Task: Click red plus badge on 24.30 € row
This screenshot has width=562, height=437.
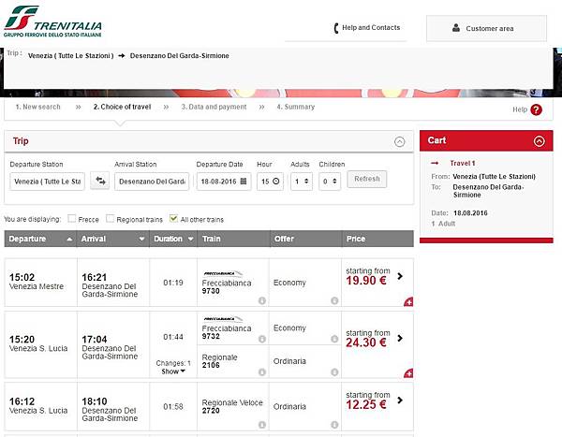Action: 409,373
